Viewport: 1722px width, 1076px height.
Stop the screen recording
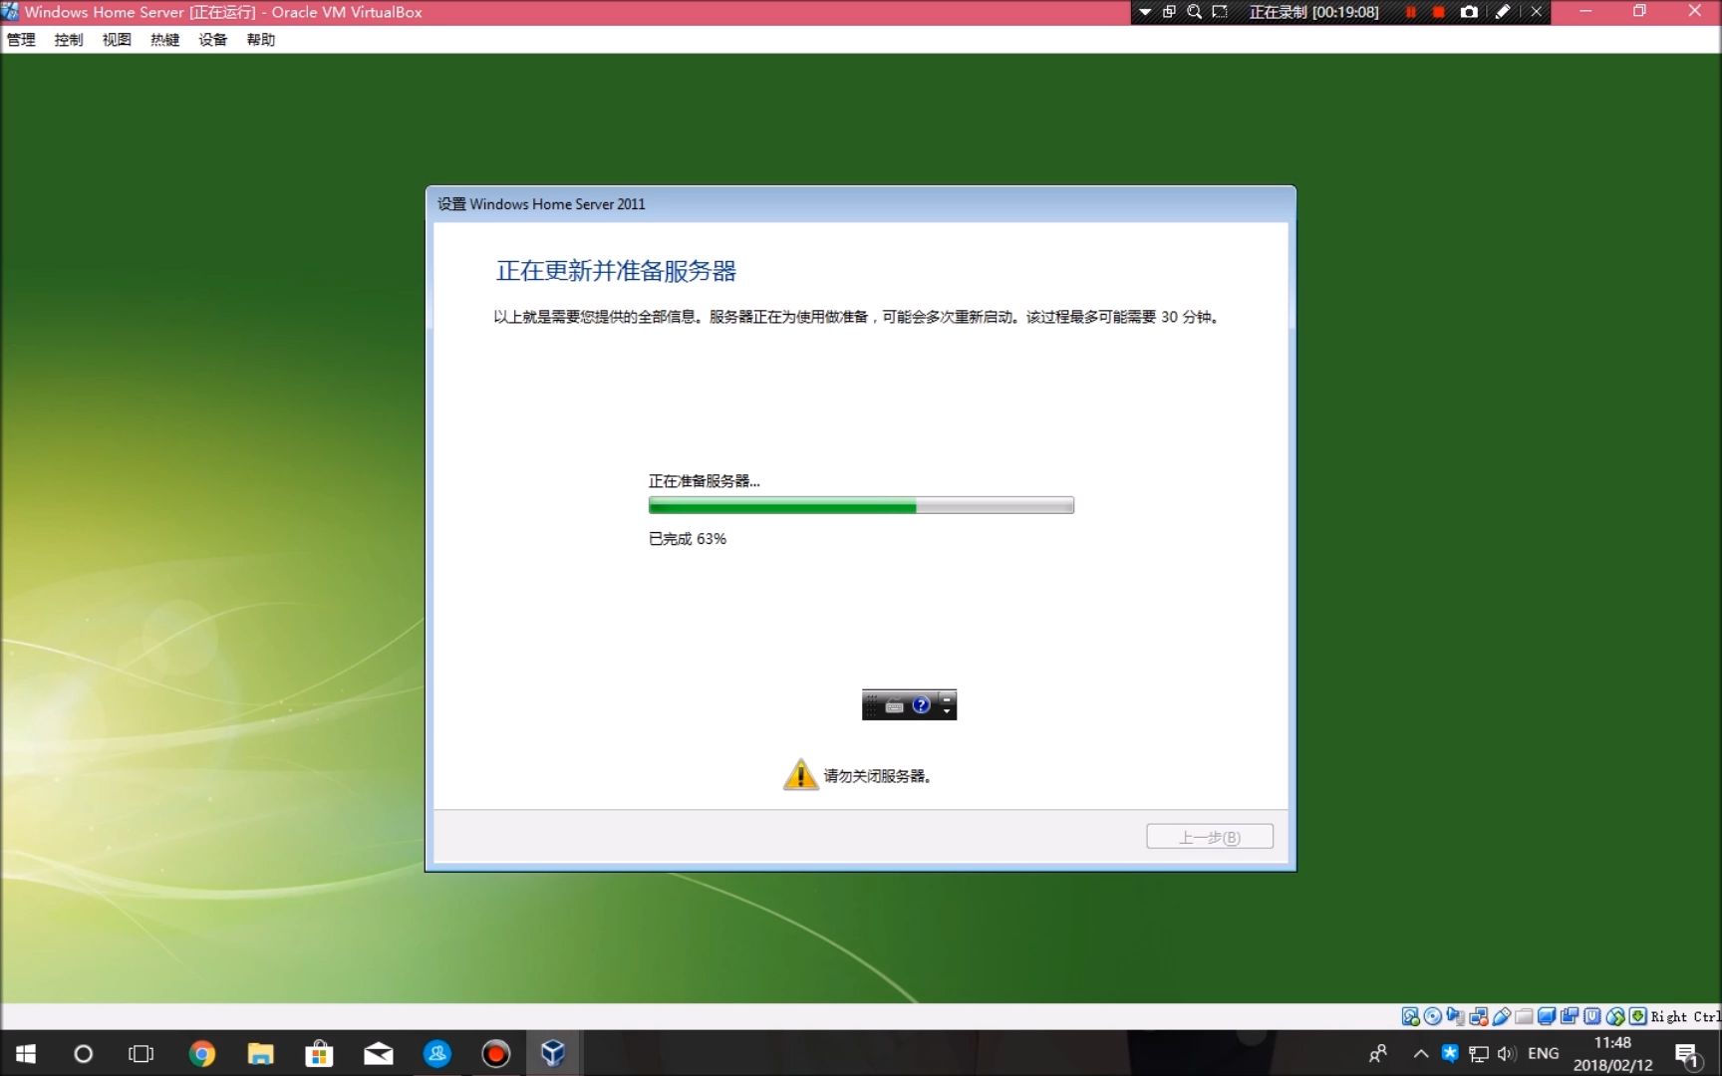coord(1439,12)
